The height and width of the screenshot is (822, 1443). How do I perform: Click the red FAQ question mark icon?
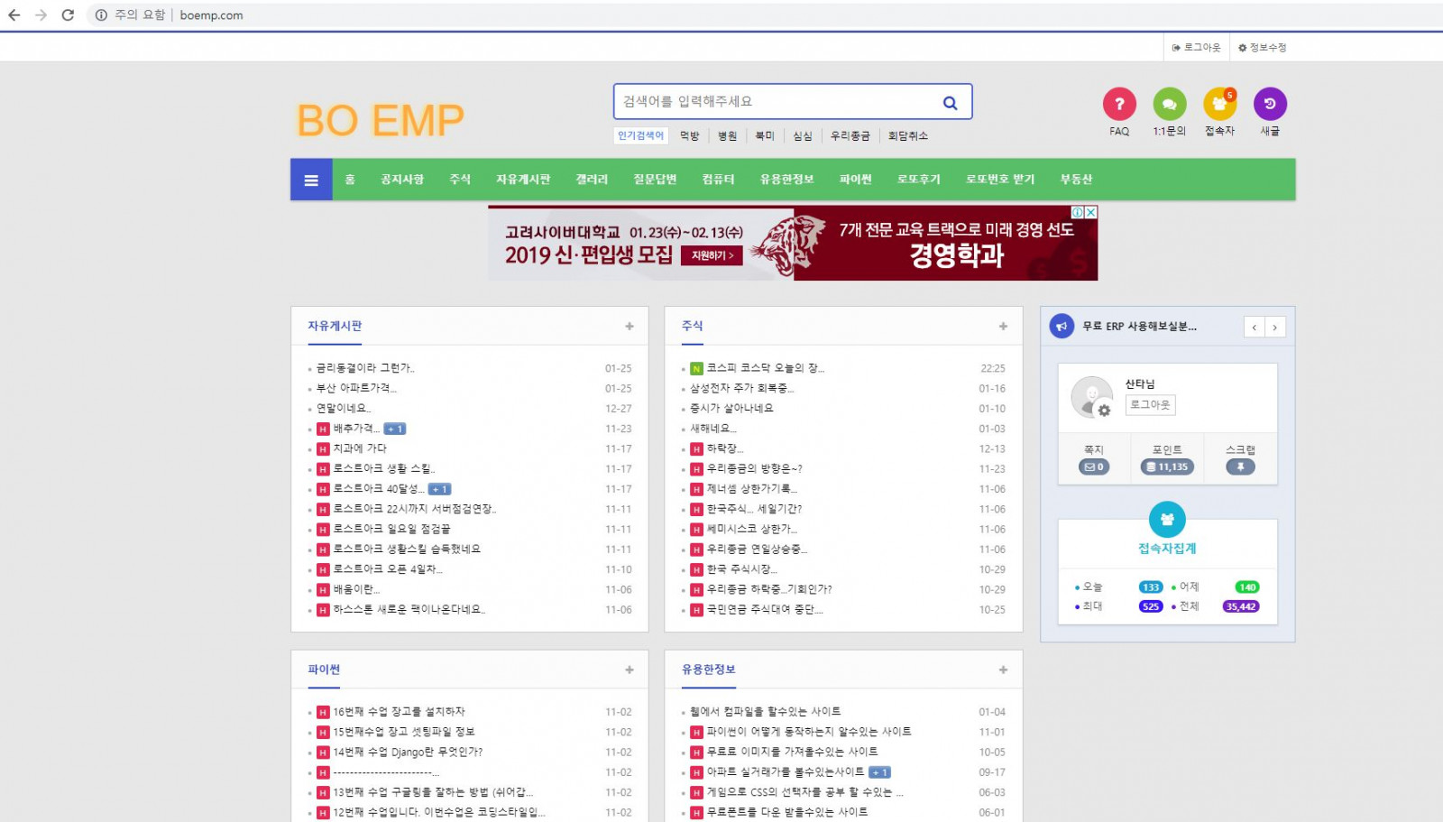click(x=1118, y=105)
